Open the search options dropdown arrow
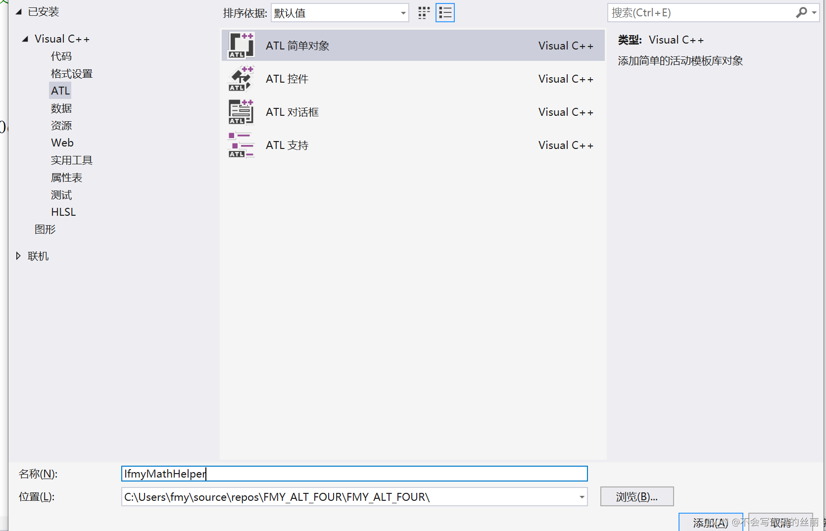 (x=814, y=13)
